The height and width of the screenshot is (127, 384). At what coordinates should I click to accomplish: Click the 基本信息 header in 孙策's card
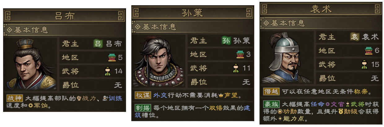(x=156, y=27)
